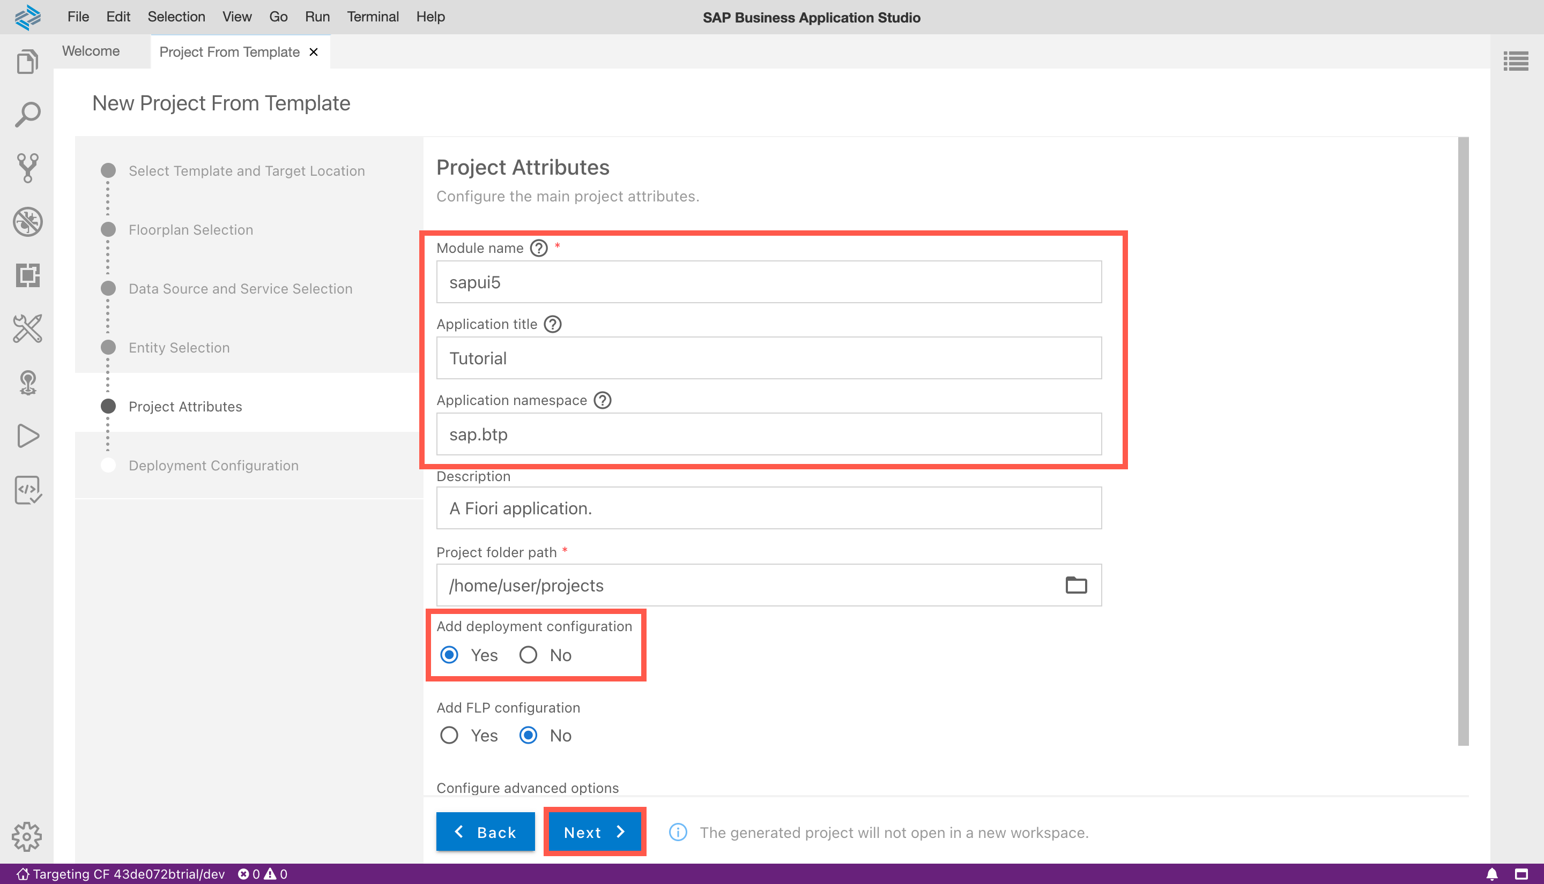The height and width of the screenshot is (884, 1544).
Task: Click the info icon beside the workspace message
Action: tap(678, 833)
